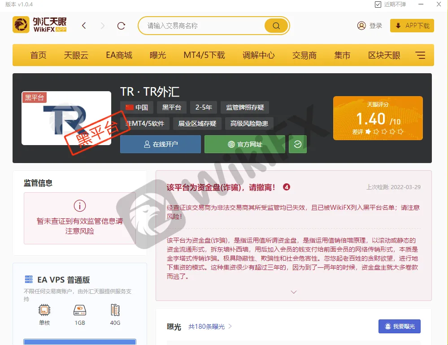Click the 1GB memory icon

(x=80, y=310)
